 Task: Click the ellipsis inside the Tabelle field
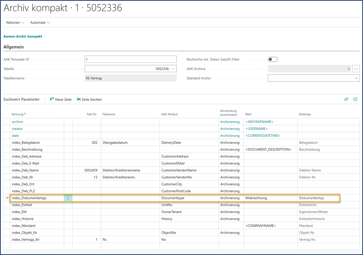tap(173, 69)
